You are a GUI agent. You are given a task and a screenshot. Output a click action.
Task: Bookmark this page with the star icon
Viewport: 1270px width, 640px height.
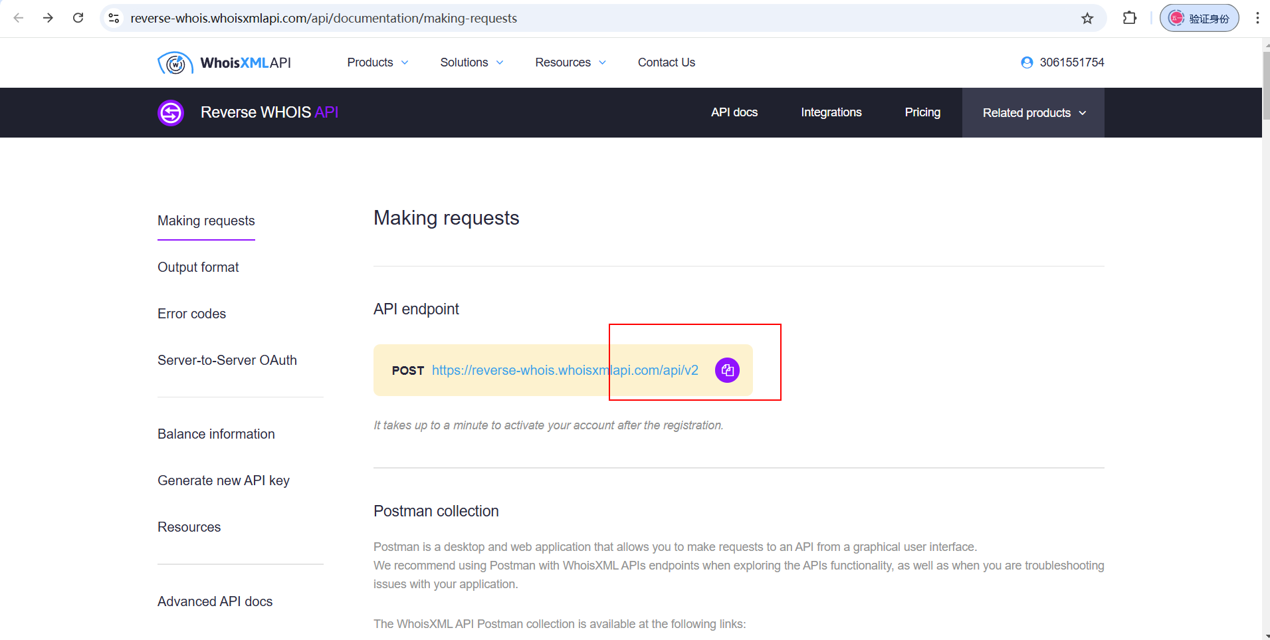[1087, 18]
